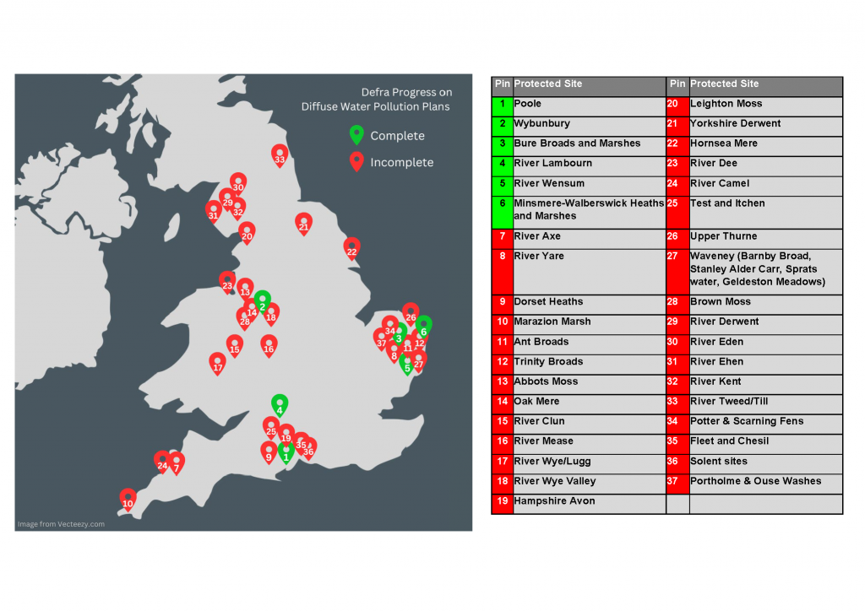Select map pin 9 on south coast
Screen dimensions: 865x611
[x=269, y=453]
